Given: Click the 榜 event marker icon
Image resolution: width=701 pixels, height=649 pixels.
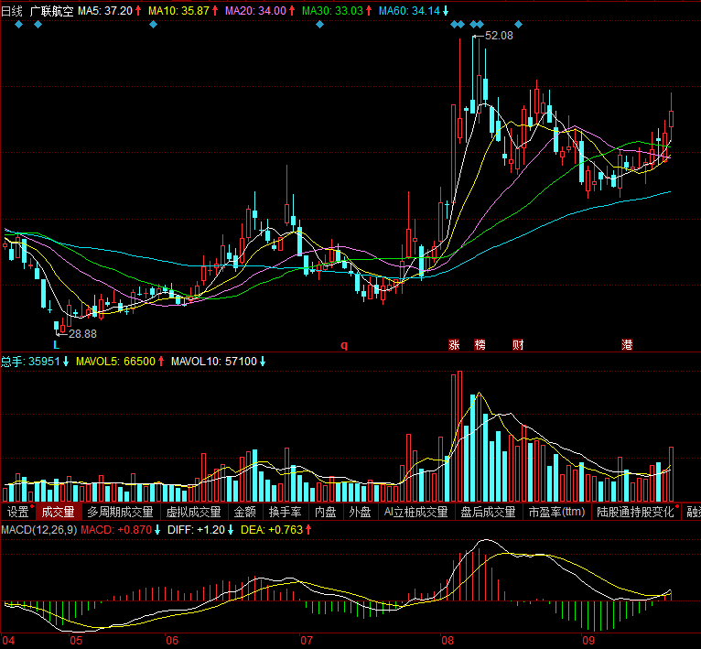Looking at the screenshot, I should (480, 345).
